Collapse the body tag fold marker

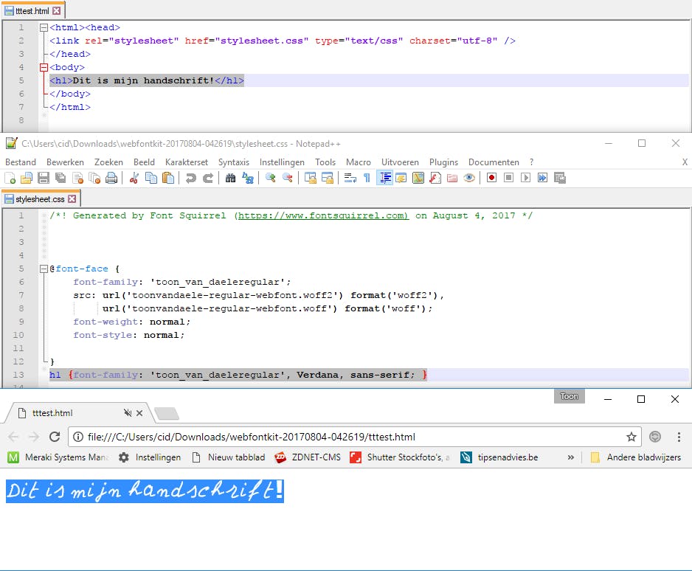click(44, 67)
